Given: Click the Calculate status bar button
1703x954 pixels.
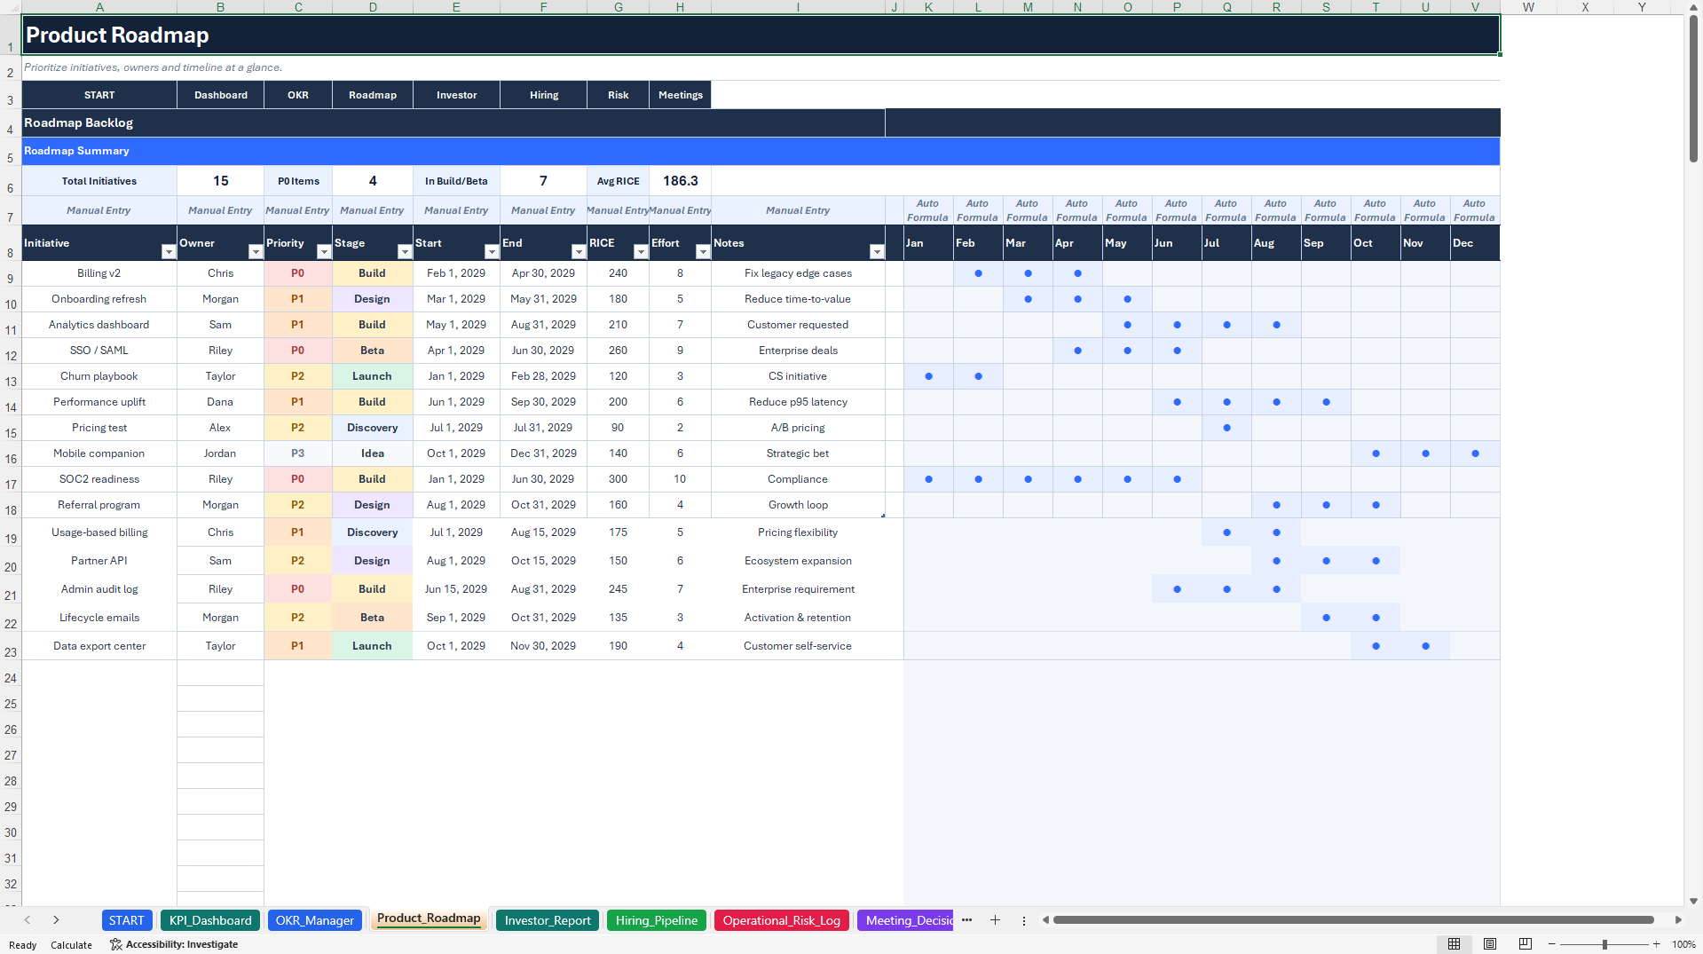Looking at the screenshot, I should (71, 945).
